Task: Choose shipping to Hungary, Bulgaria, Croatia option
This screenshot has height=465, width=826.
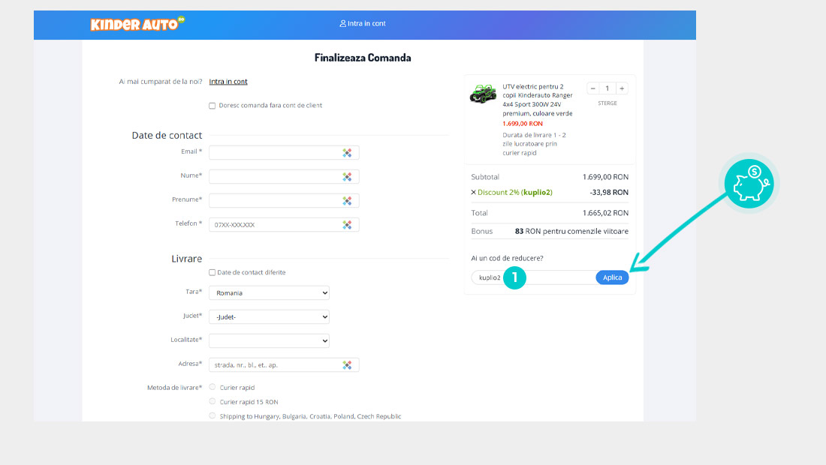Action: point(213,415)
